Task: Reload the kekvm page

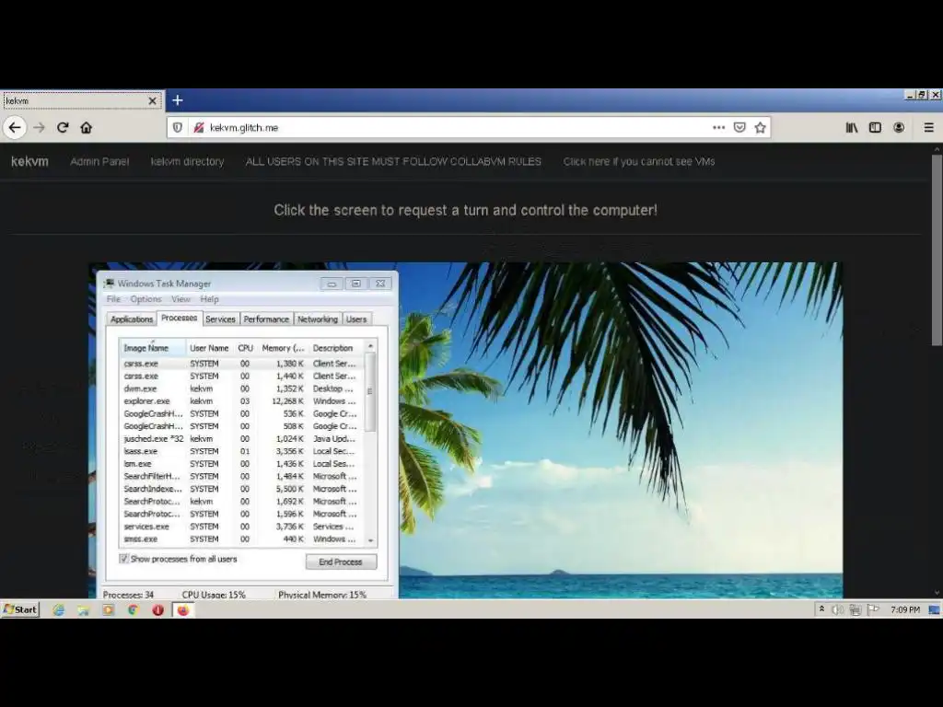Action: click(63, 127)
